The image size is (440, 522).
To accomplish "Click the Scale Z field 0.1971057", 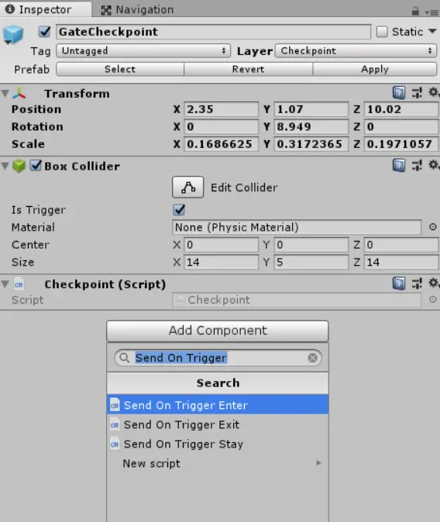I will [x=401, y=144].
